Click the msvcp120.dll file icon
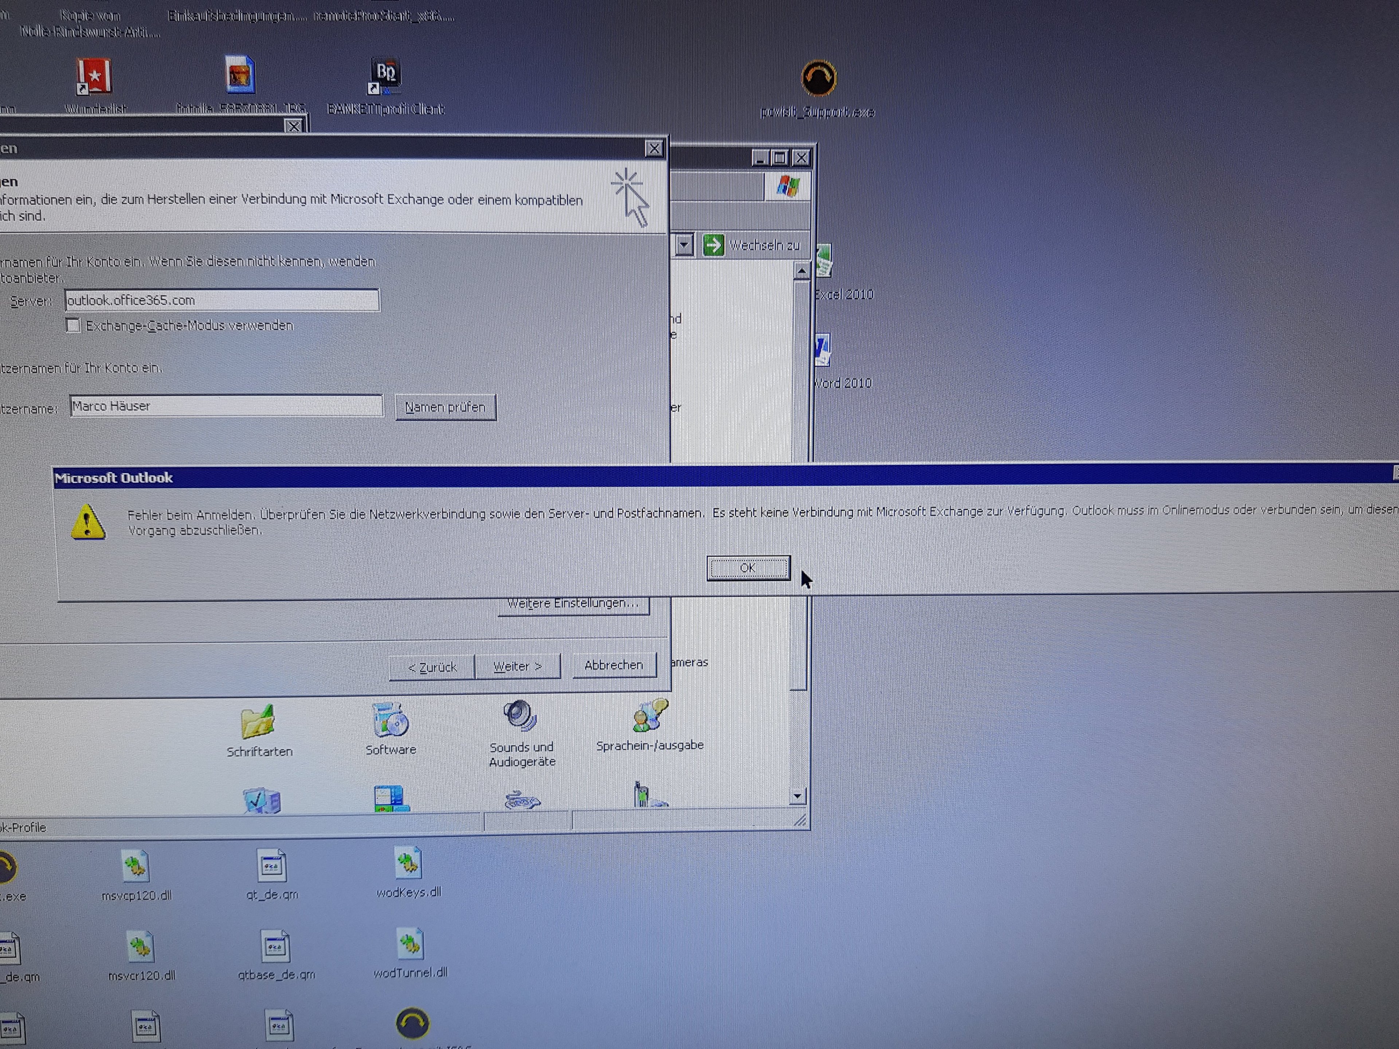The width and height of the screenshot is (1399, 1049). pos(136,866)
